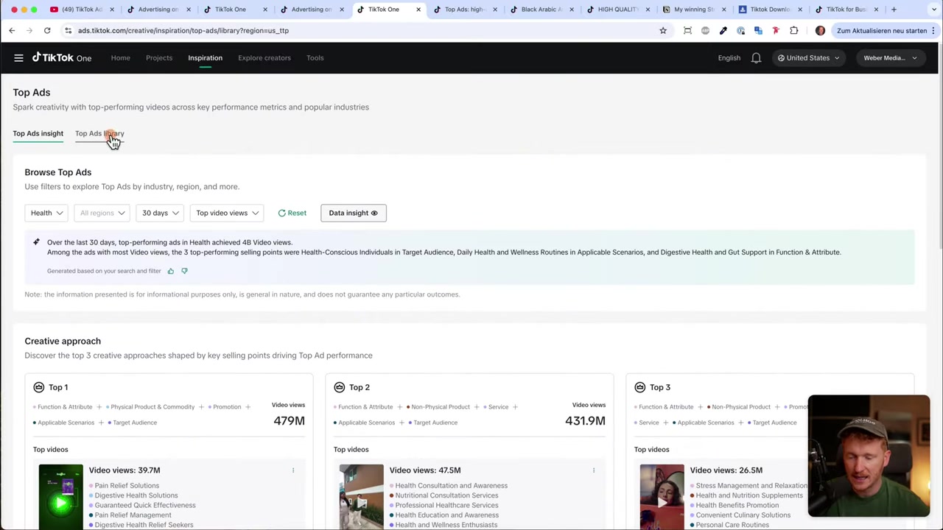943x530 pixels.
Task: Go to Home in top navigation
Action: point(120,57)
